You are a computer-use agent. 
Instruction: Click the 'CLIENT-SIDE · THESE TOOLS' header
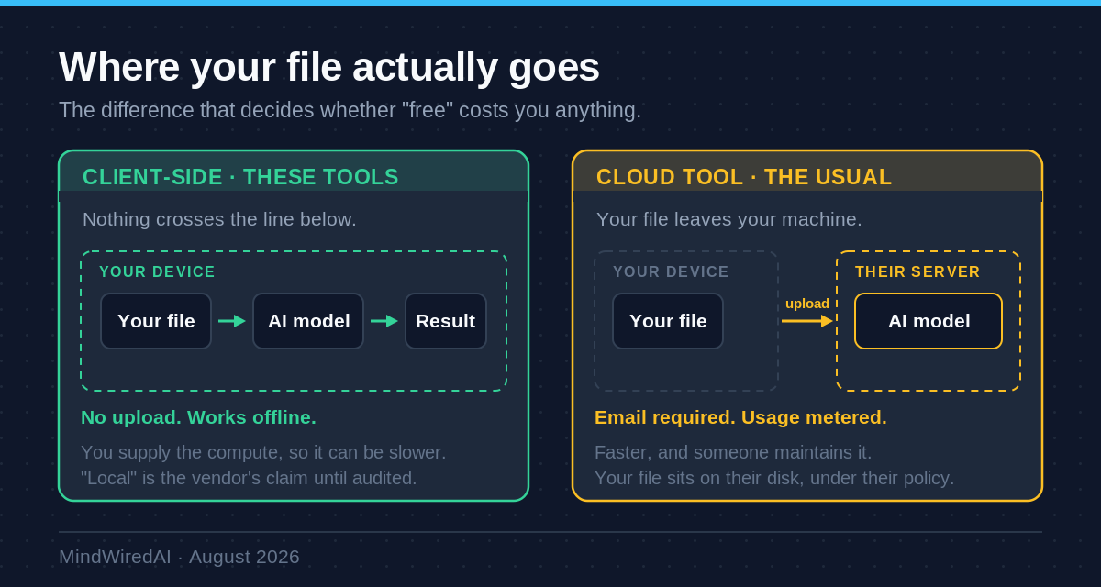(x=240, y=177)
